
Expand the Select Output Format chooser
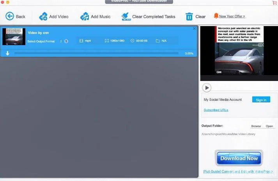pyautogui.click(x=61, y=41)
